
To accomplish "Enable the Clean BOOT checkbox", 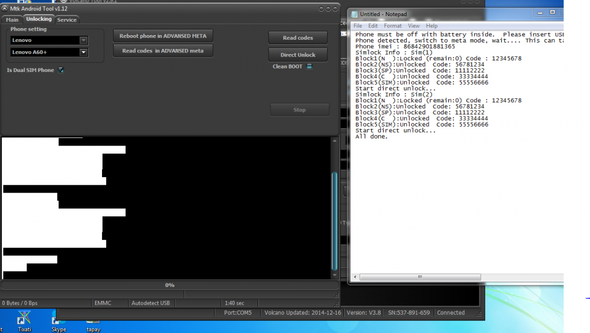I will [x=309, y=67].
